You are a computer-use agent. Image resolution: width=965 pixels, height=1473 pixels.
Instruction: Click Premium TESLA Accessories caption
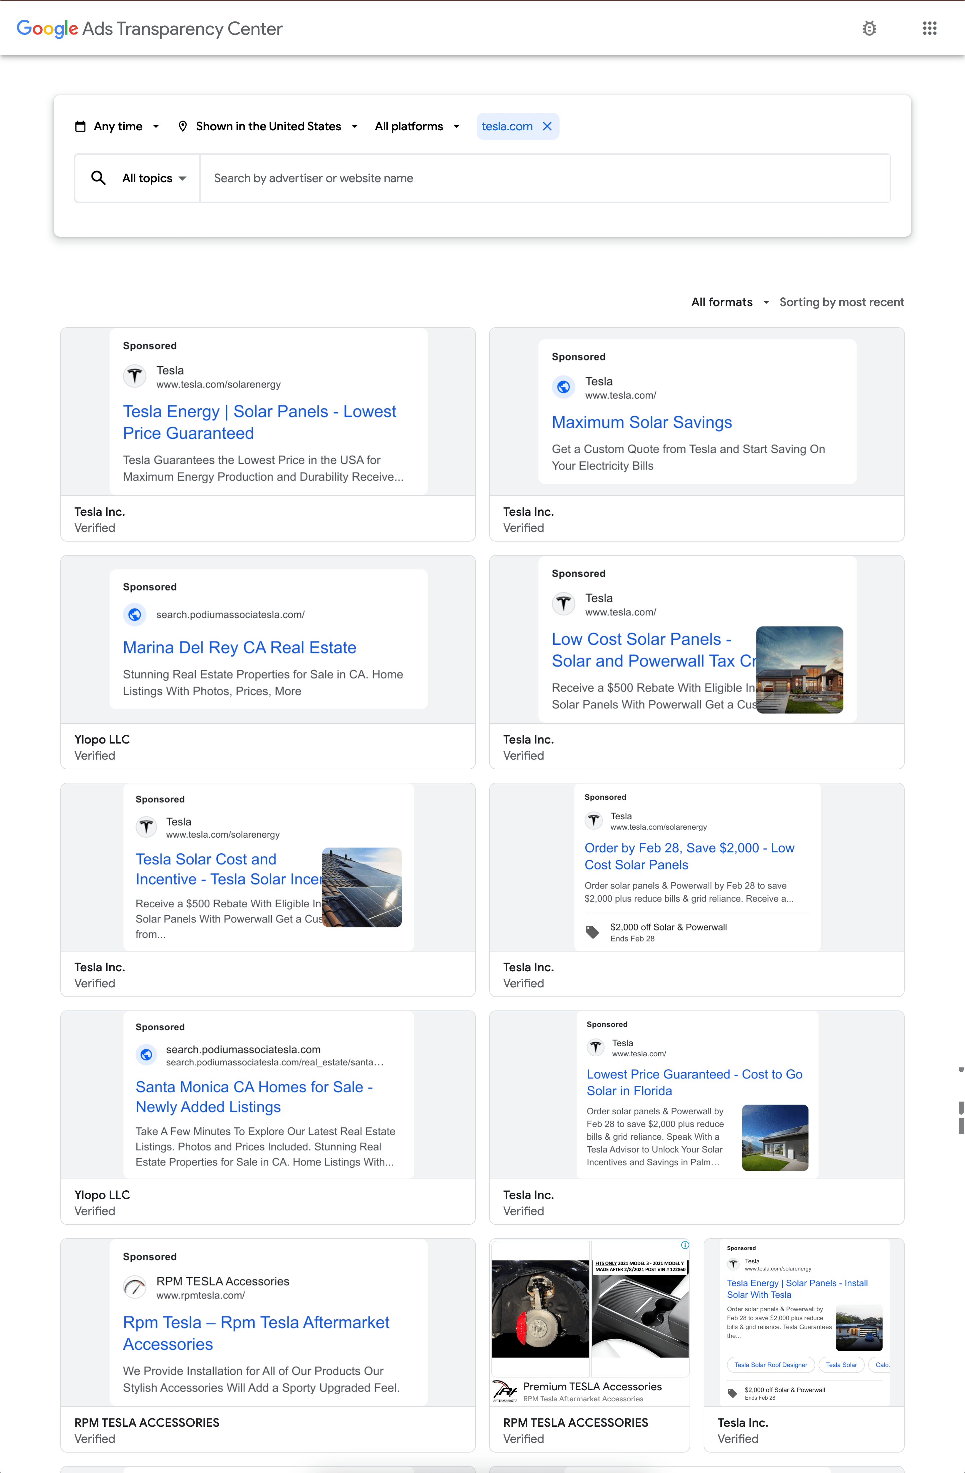592,1386
